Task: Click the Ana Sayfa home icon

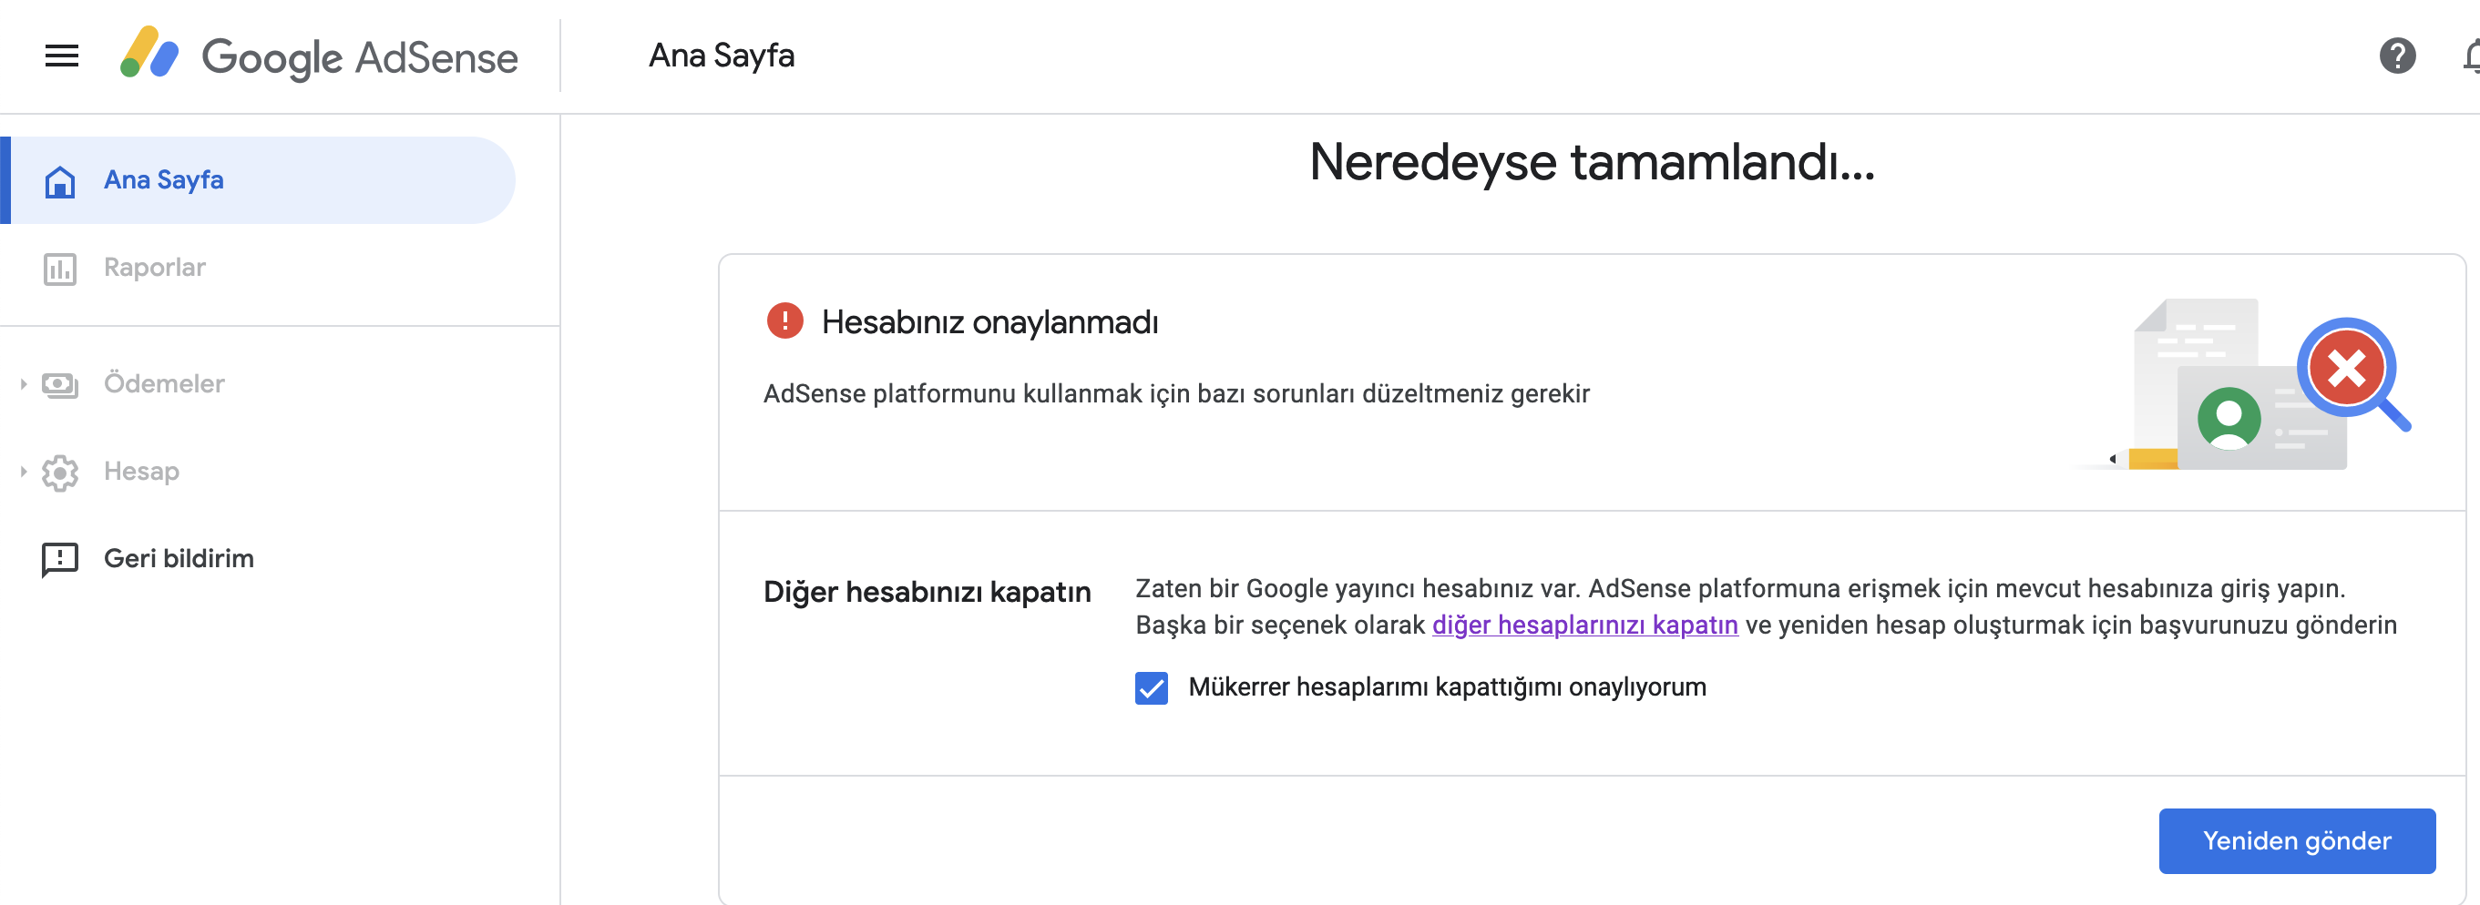Action: tap(60, 181)
